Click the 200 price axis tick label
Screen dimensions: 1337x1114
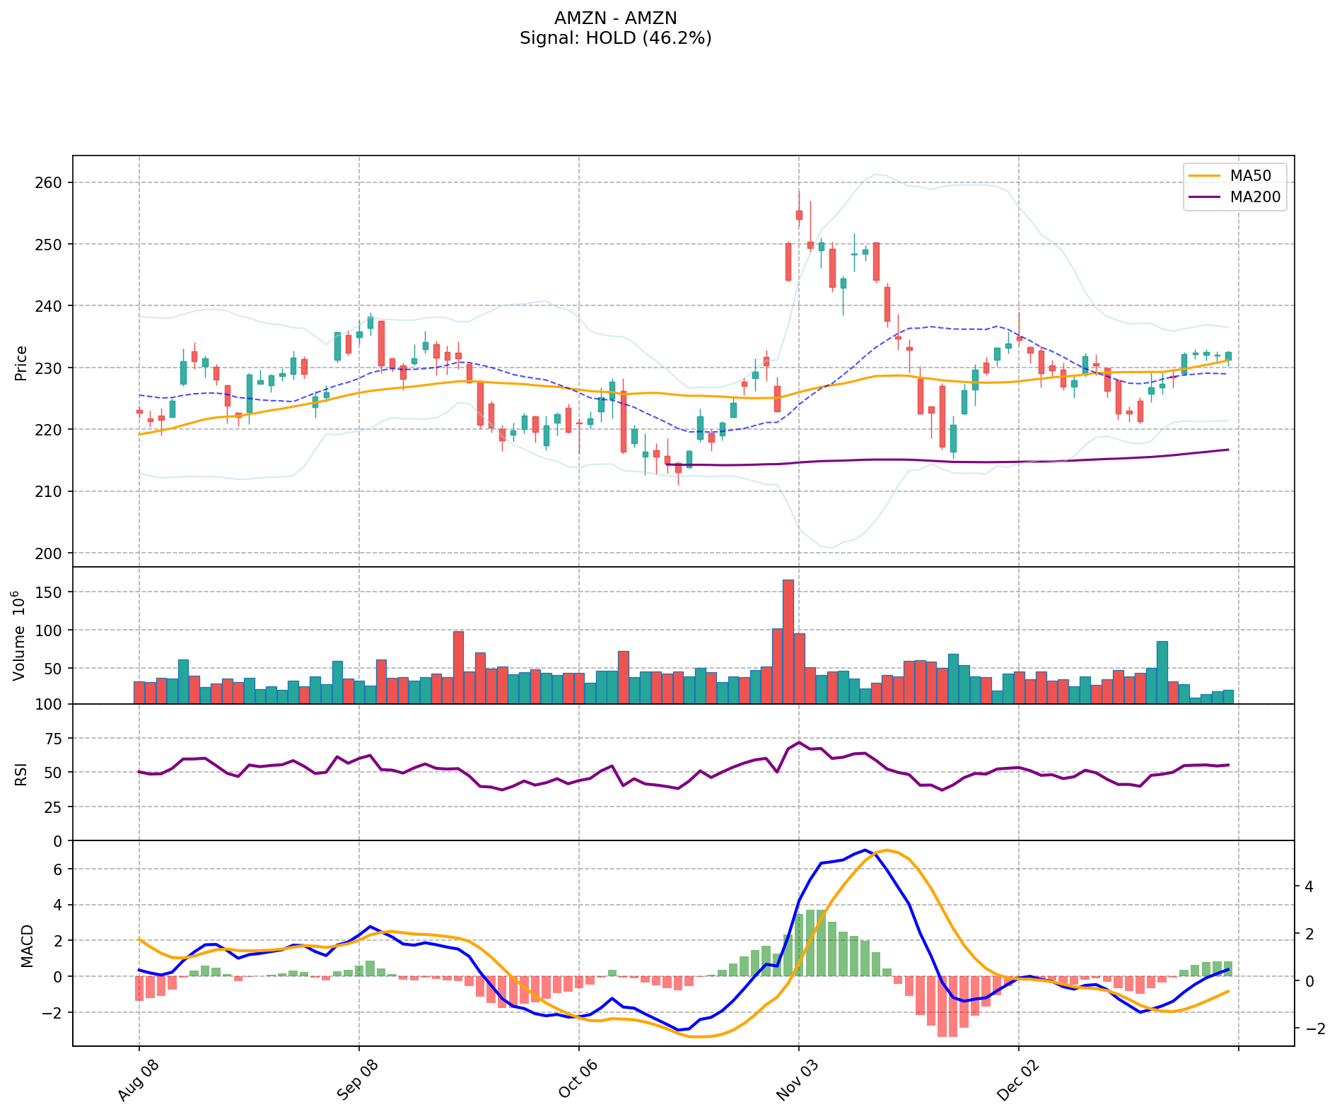tap(49, 553)
